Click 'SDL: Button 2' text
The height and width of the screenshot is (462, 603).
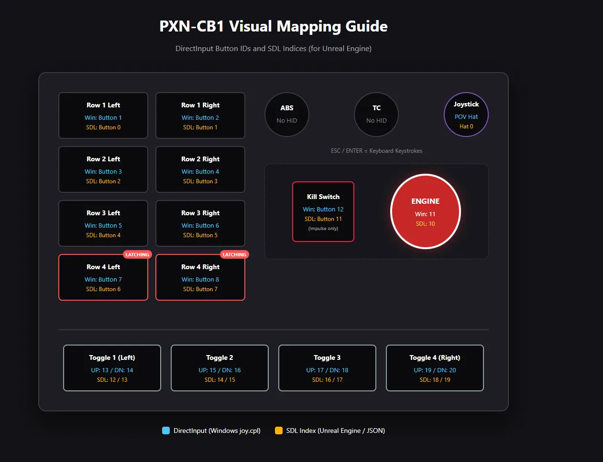pos(103,181)
